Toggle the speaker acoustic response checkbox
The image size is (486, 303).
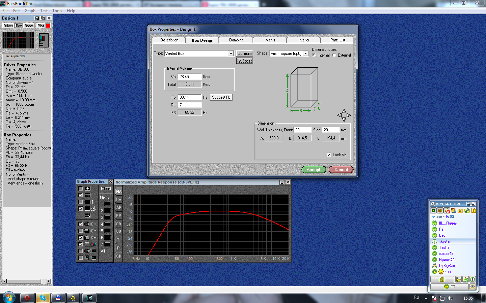point(81,224)
